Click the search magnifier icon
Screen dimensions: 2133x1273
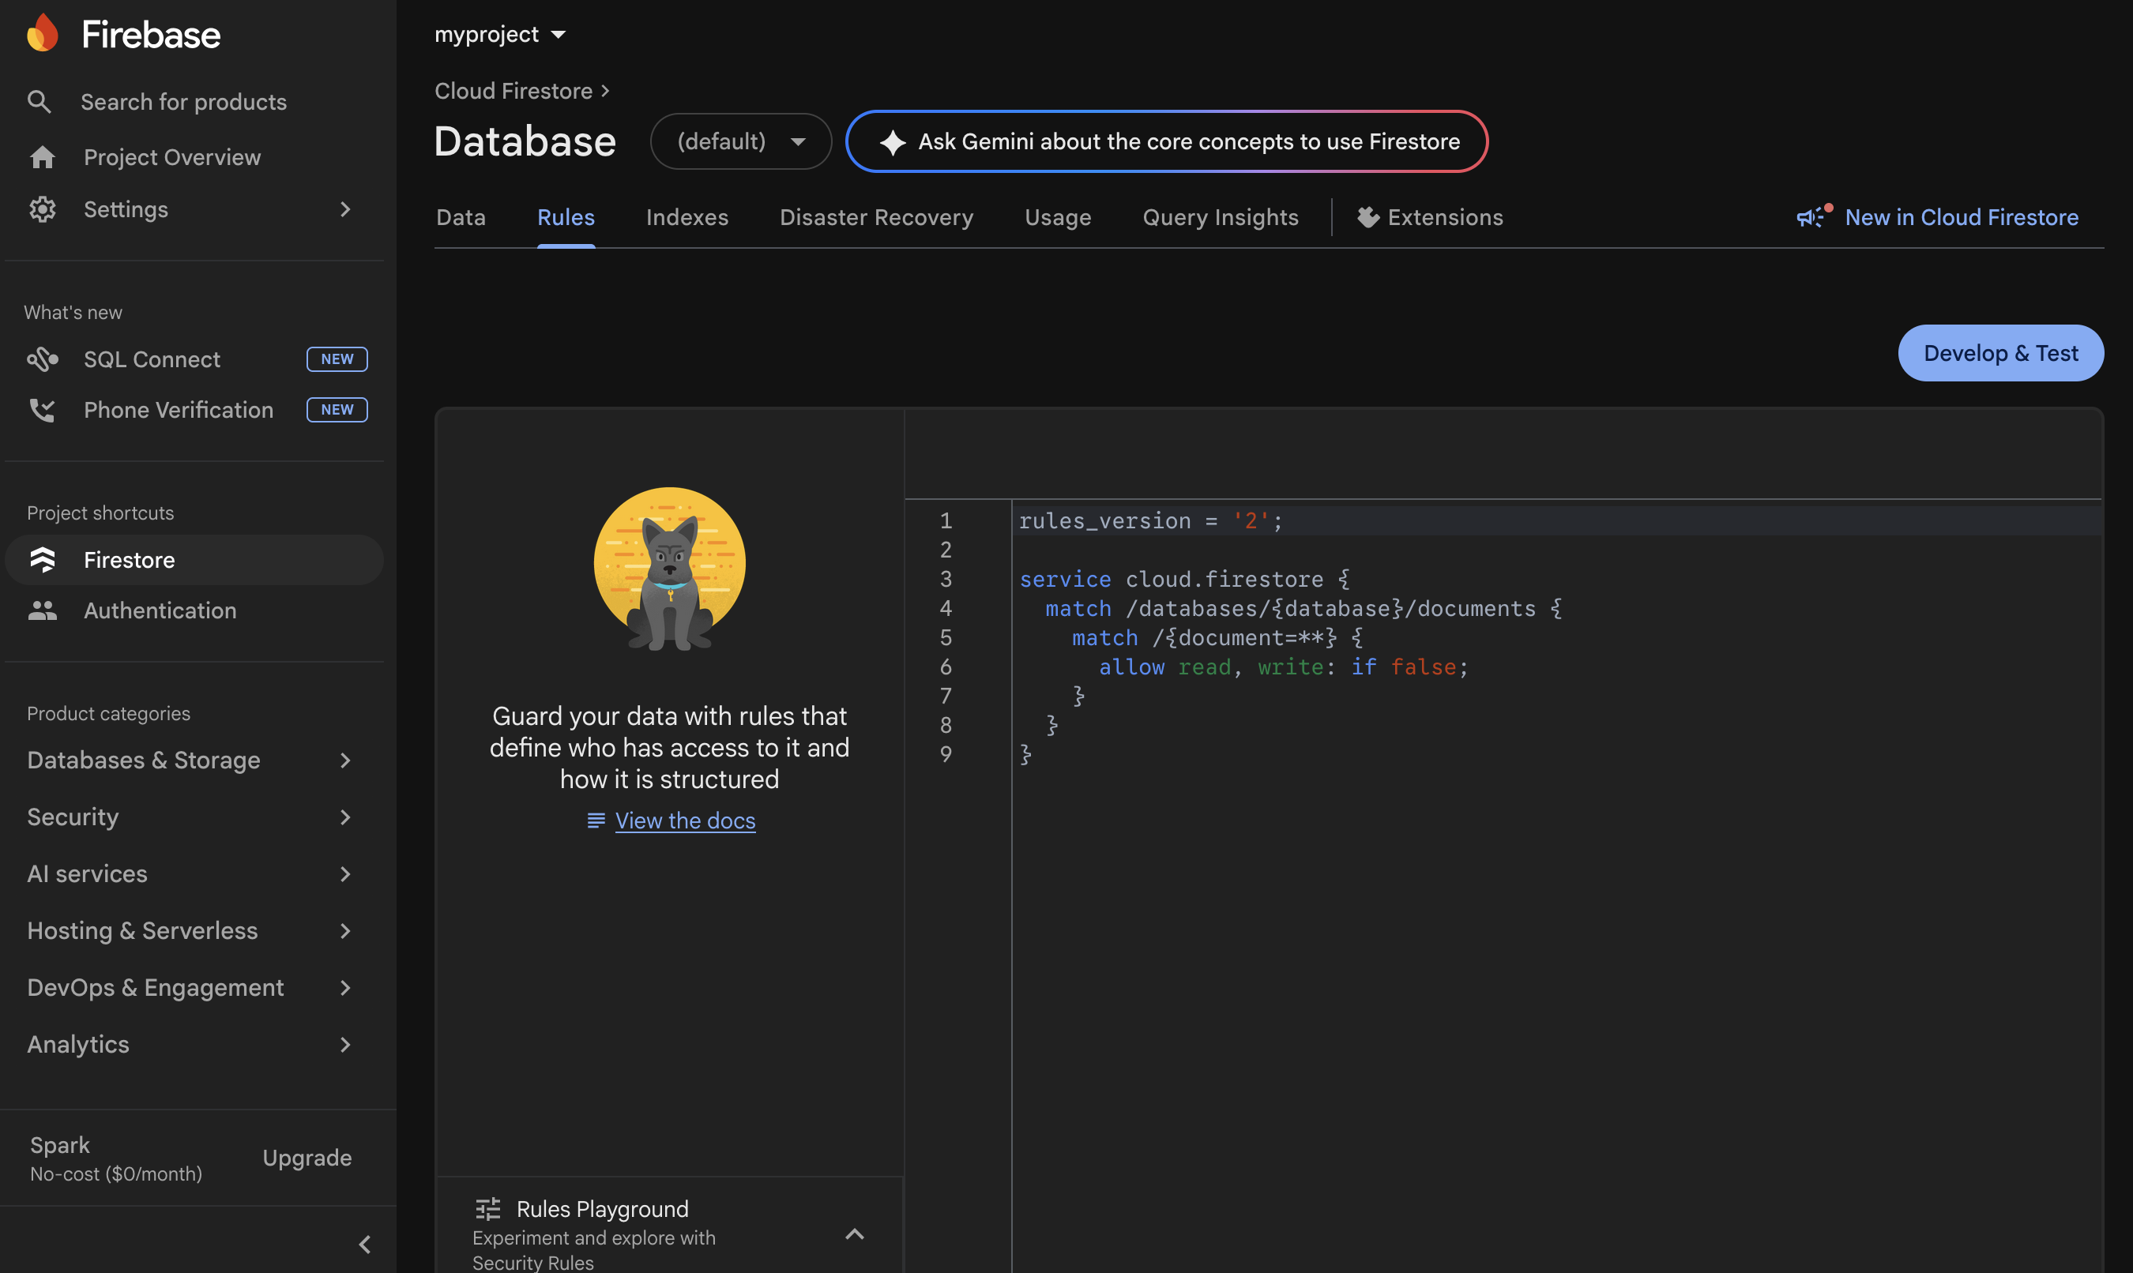[x=39, y=101]
